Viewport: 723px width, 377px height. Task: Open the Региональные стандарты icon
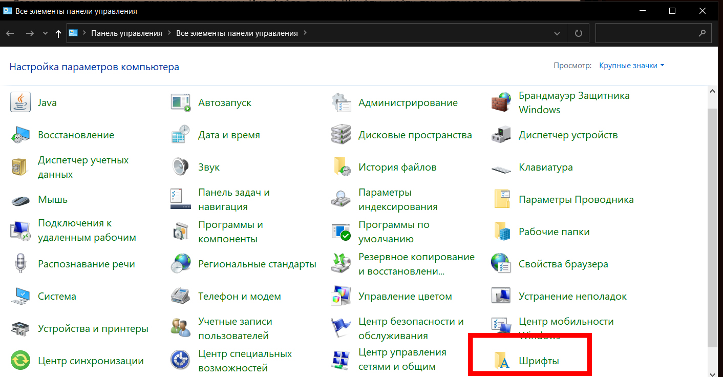(x=181, y=264)
